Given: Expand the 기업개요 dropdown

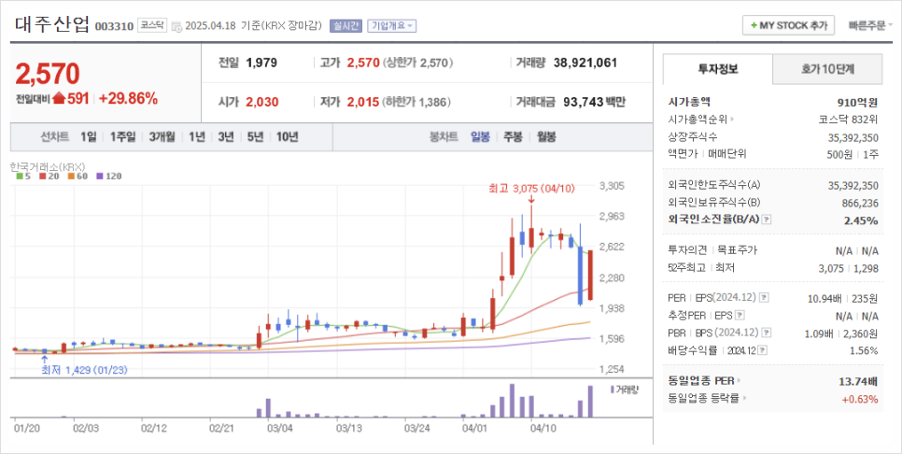Looking at the screenshot, I should click(x=392, y=26).
